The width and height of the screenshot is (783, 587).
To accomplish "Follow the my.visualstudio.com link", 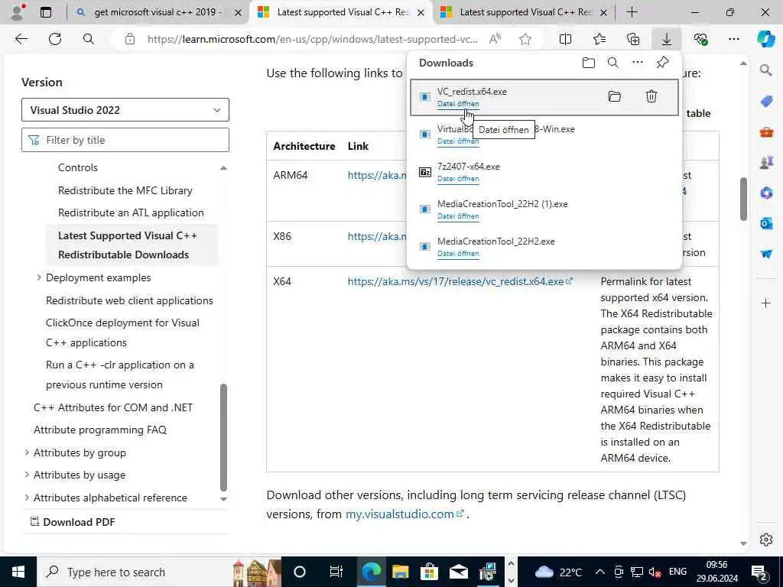I will [x=404, y=514].
